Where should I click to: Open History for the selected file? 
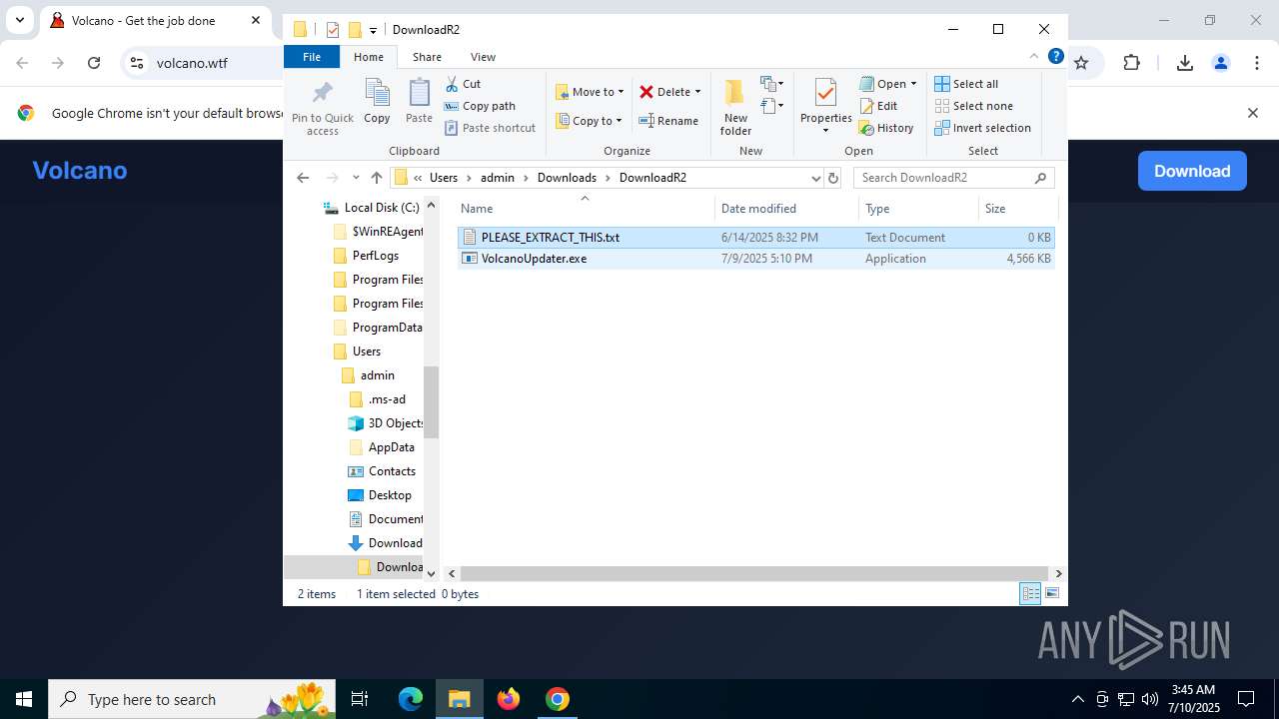(x=886, y=128)
